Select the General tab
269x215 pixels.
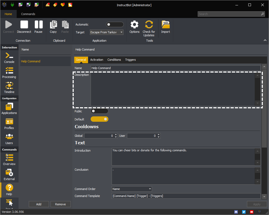(x=81, y=60)
